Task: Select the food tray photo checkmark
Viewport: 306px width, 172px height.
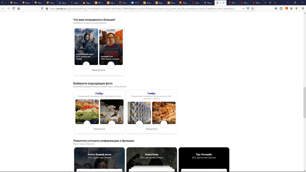Action: coord(112,124)
